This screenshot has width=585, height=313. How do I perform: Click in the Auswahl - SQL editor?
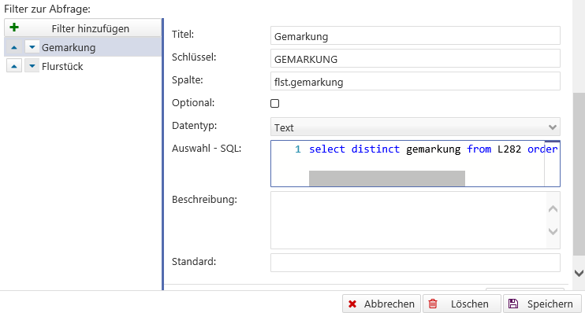(x=415, y=164)
